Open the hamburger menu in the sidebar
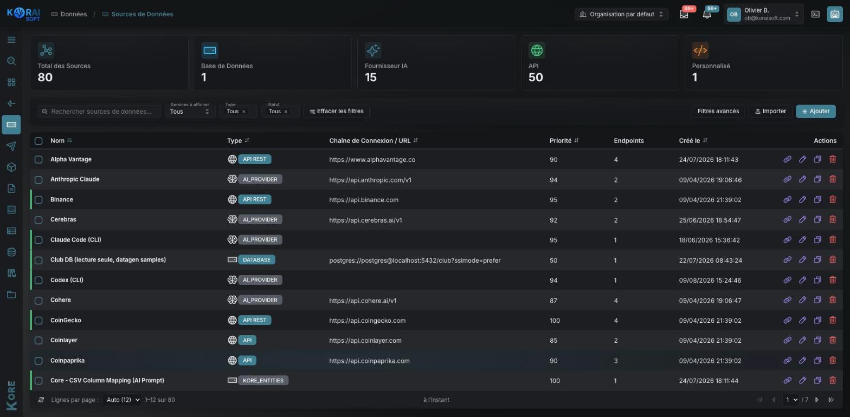850x417 pixels. point(11,40)
